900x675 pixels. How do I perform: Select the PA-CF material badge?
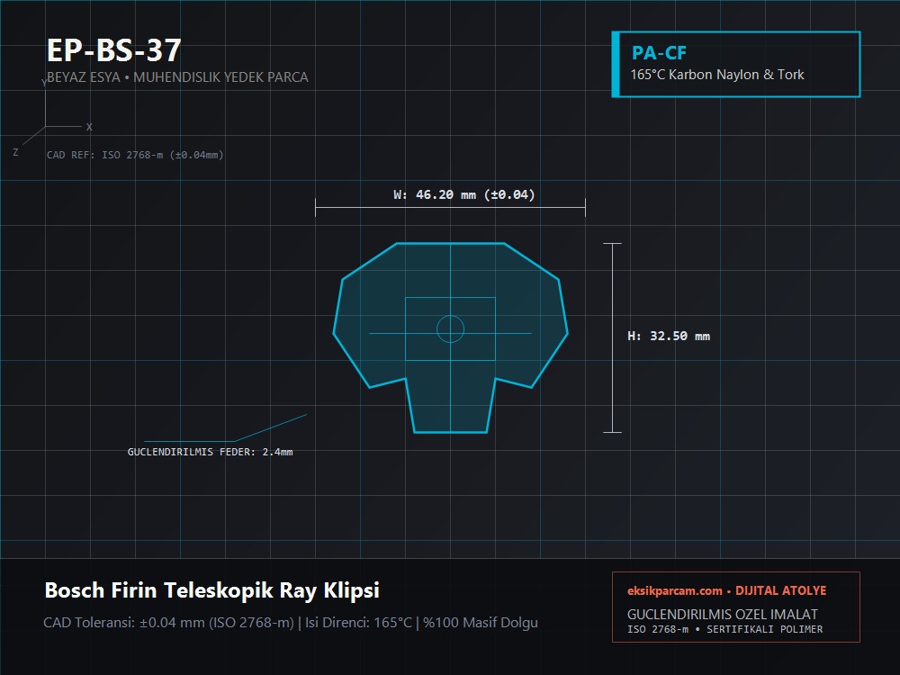736,64
